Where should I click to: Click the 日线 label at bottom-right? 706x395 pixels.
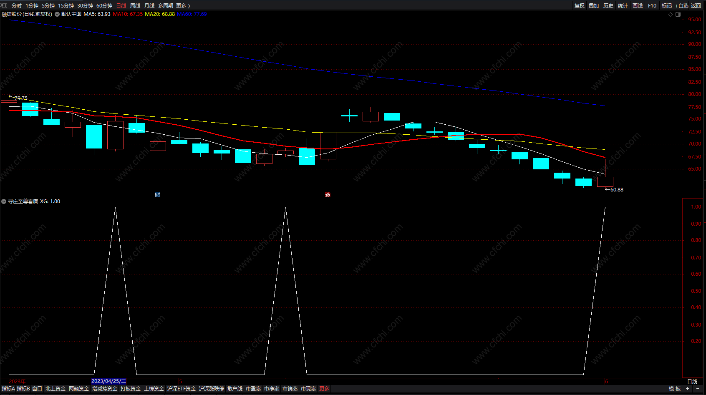click(x=692, y=381)
